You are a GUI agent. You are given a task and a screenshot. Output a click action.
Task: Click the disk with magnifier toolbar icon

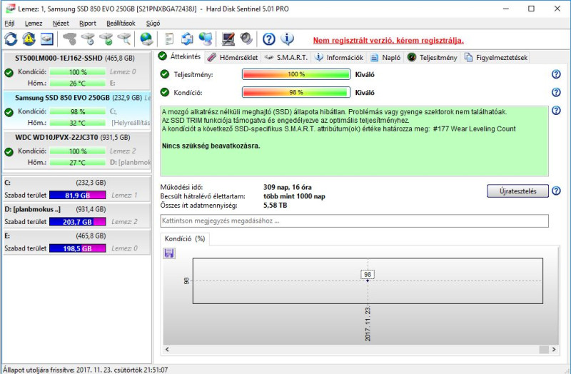click(124, 39)
